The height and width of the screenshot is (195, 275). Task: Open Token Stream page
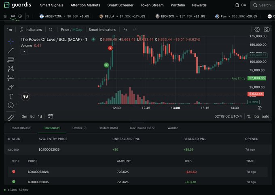[152, 5]
